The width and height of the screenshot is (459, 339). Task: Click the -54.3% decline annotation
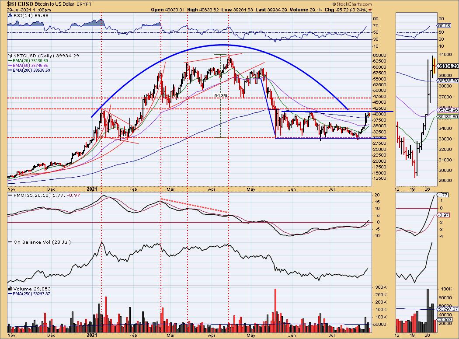[220, 95]
